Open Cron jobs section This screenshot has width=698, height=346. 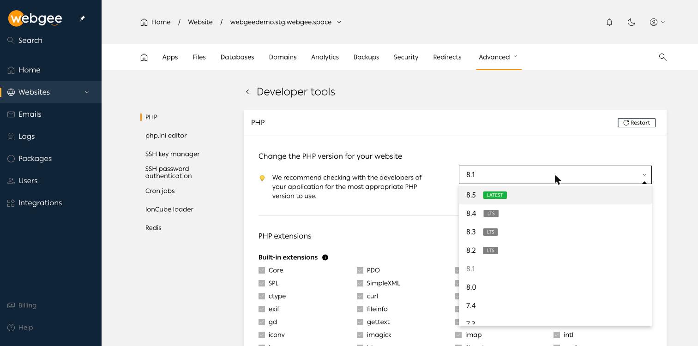point(160,191)
